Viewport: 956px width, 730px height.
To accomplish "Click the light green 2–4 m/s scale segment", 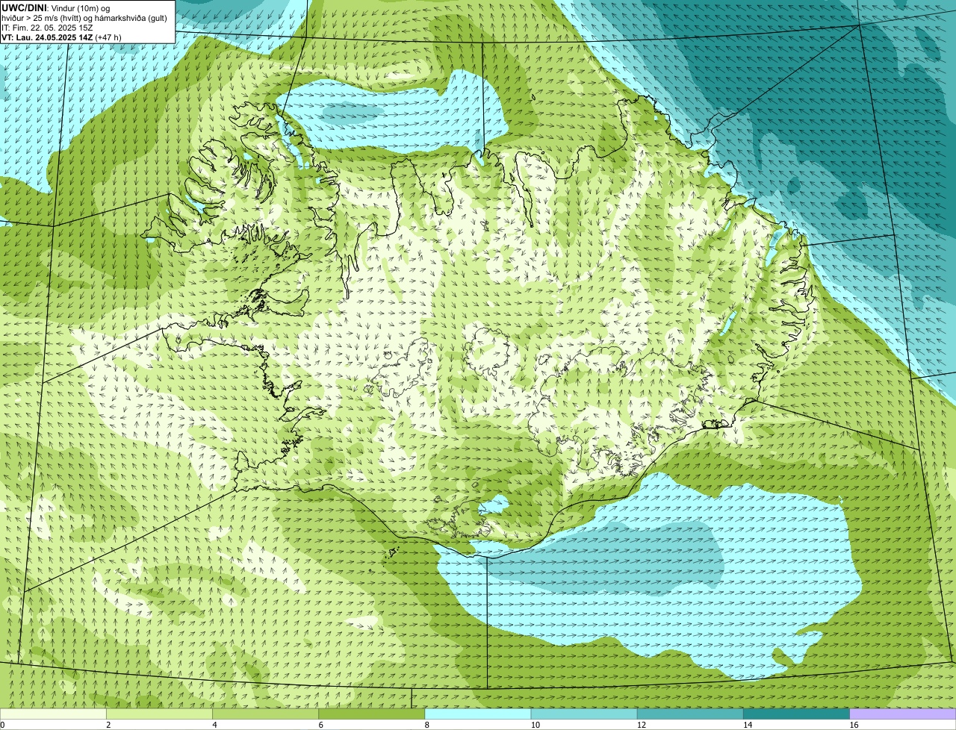I will point(159,714).
